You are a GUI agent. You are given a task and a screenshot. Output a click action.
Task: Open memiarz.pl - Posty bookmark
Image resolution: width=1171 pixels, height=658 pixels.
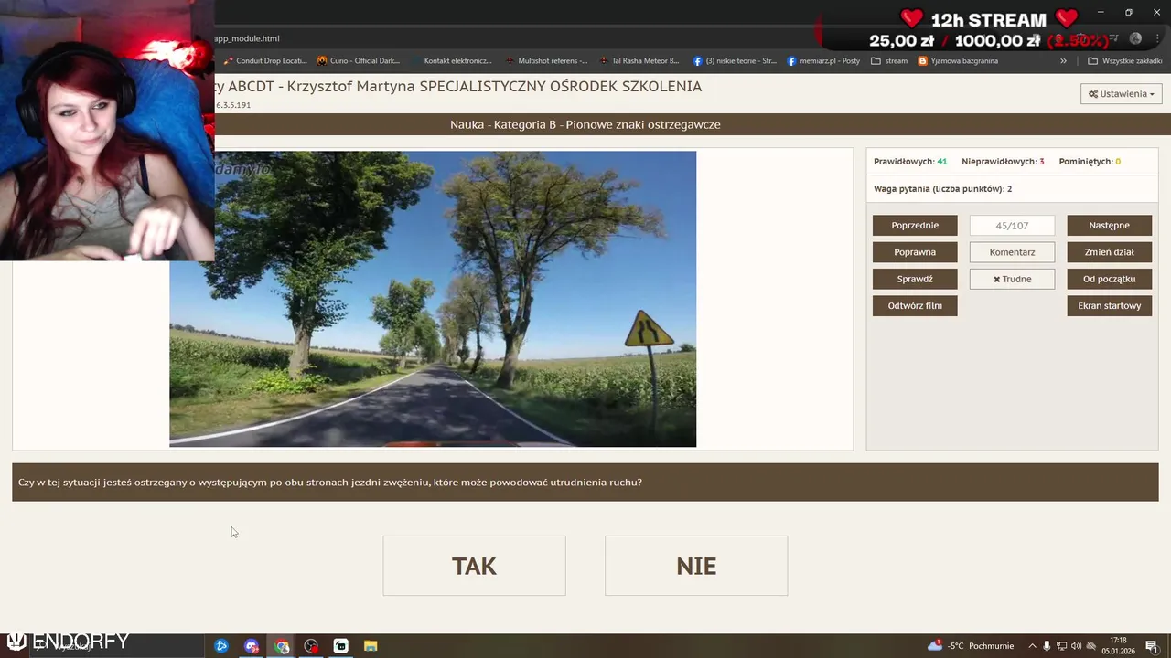click(x=823, y=61)
